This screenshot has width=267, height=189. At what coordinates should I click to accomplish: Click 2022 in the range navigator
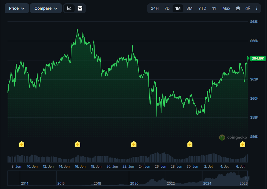(x=171, y=183)
